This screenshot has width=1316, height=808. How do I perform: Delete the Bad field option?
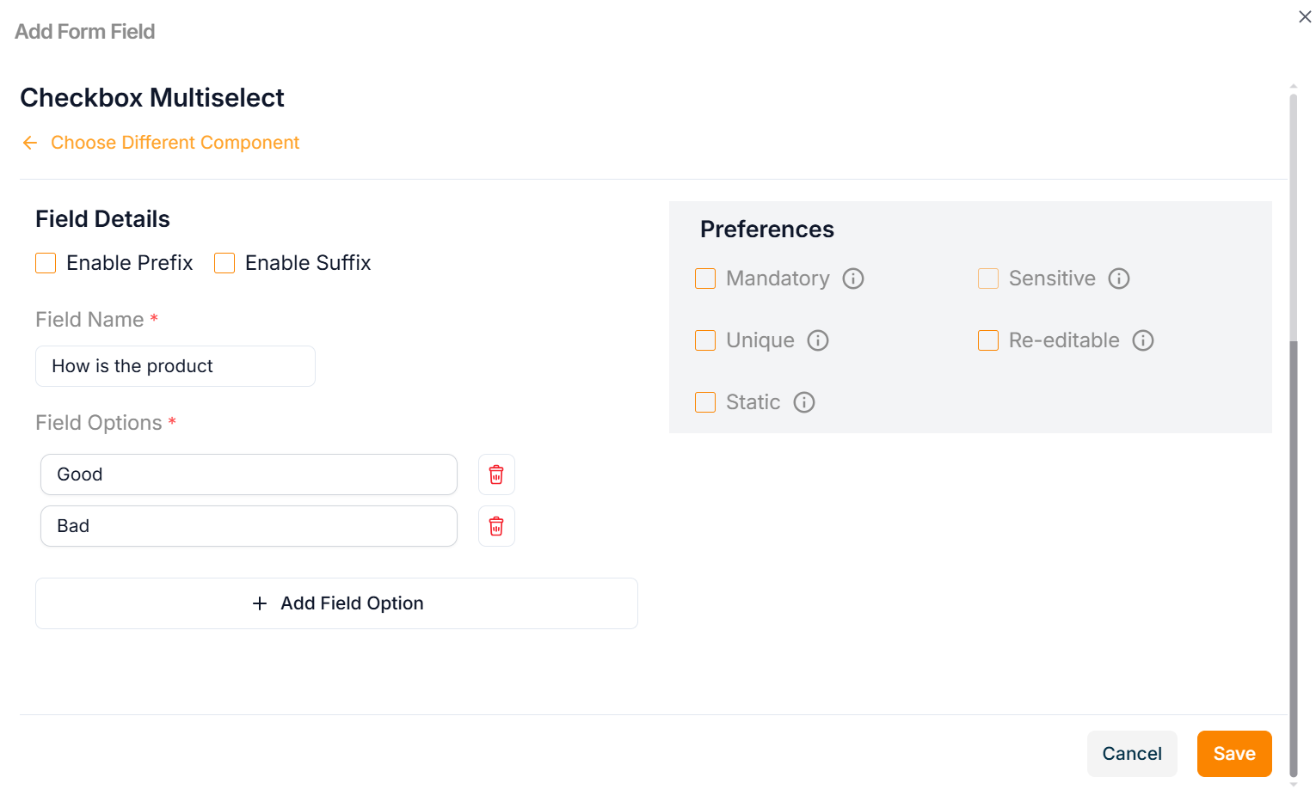pos(496,526)
